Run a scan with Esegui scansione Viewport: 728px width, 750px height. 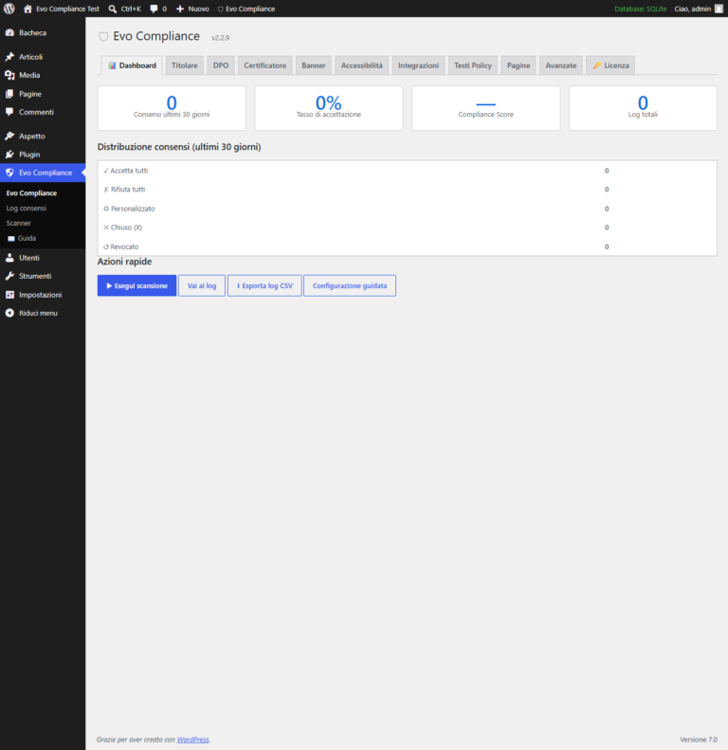pos(136,285)
